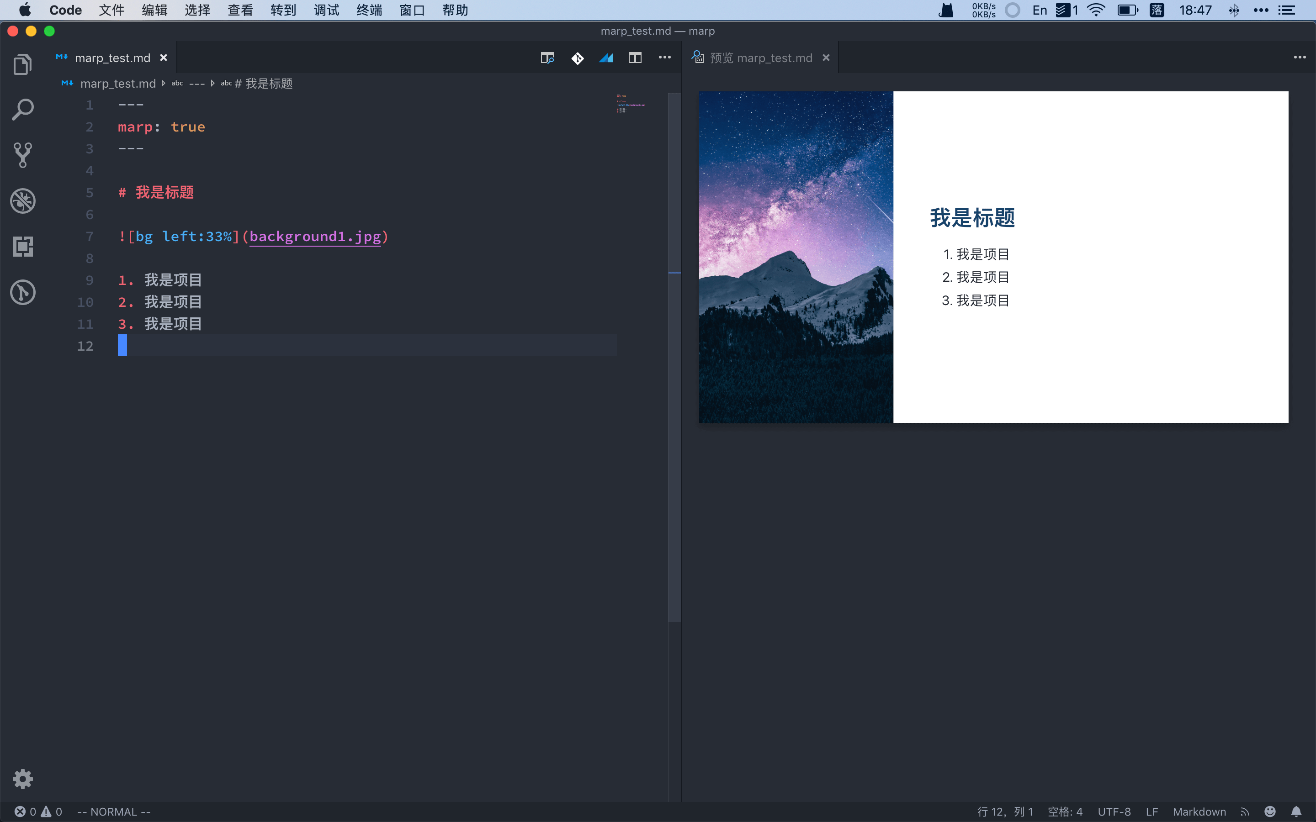The height and width of the screenshot is (822, 1316).
Task: Open editor more actions ellipsis menu
Action: pyautogui.click(x=664, y=58)
